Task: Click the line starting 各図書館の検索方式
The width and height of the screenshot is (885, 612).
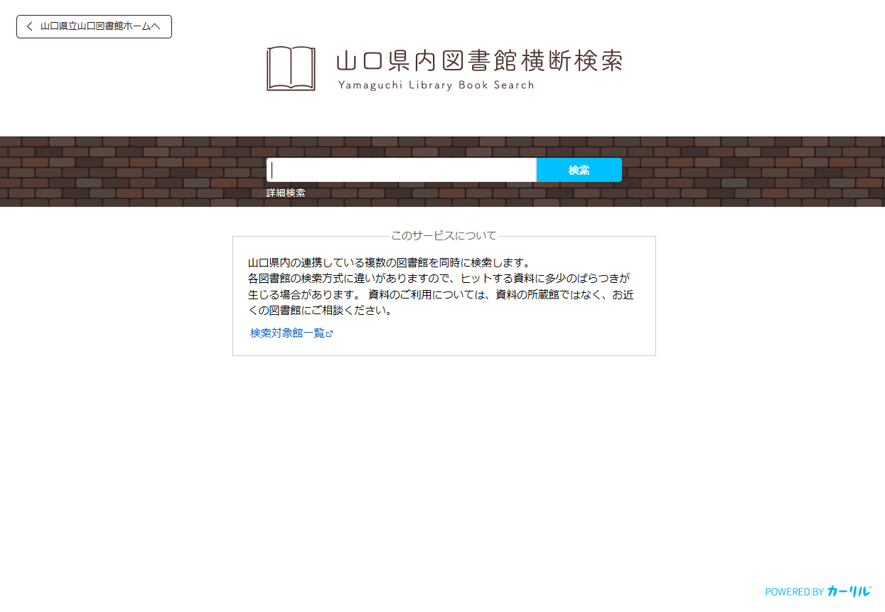Action: (x=439, y=278)
